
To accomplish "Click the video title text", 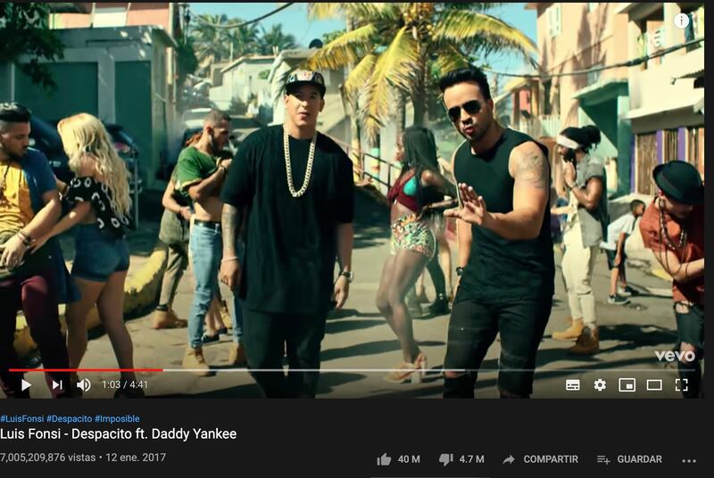I will (x=119, y=434).
